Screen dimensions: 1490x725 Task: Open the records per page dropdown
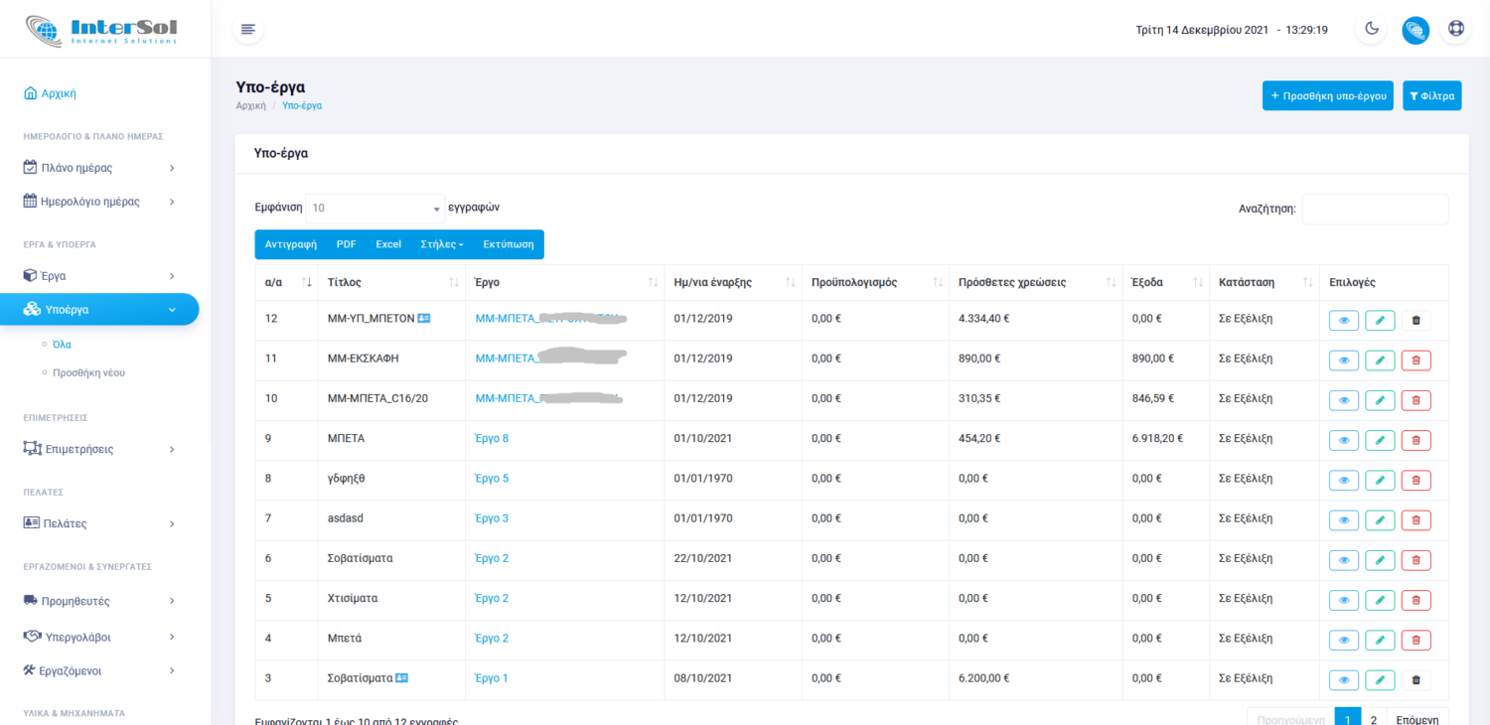coord(374,209)
